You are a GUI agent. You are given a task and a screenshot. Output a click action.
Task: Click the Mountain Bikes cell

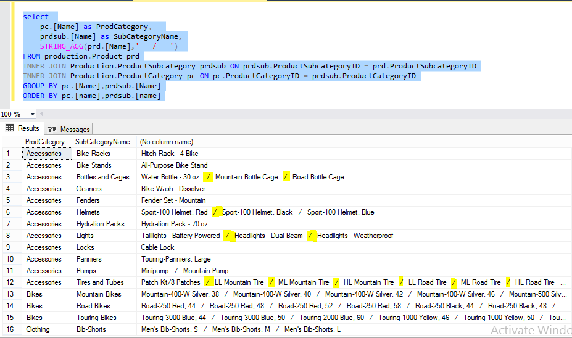[x=104, y=294]
